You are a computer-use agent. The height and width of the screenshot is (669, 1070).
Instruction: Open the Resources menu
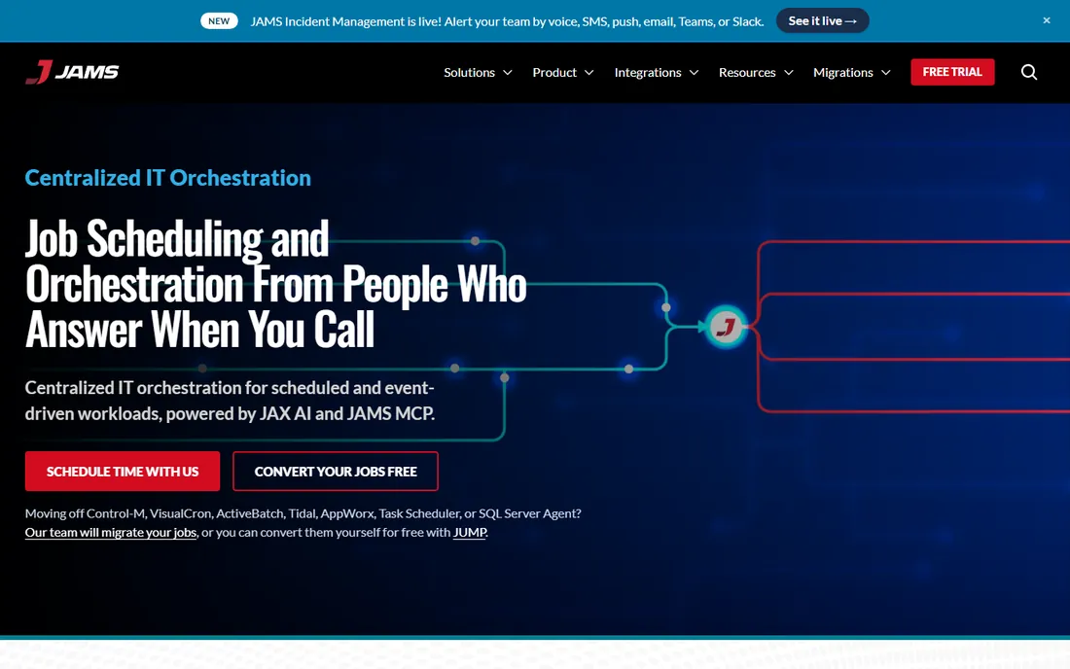[x=747, y=72]
